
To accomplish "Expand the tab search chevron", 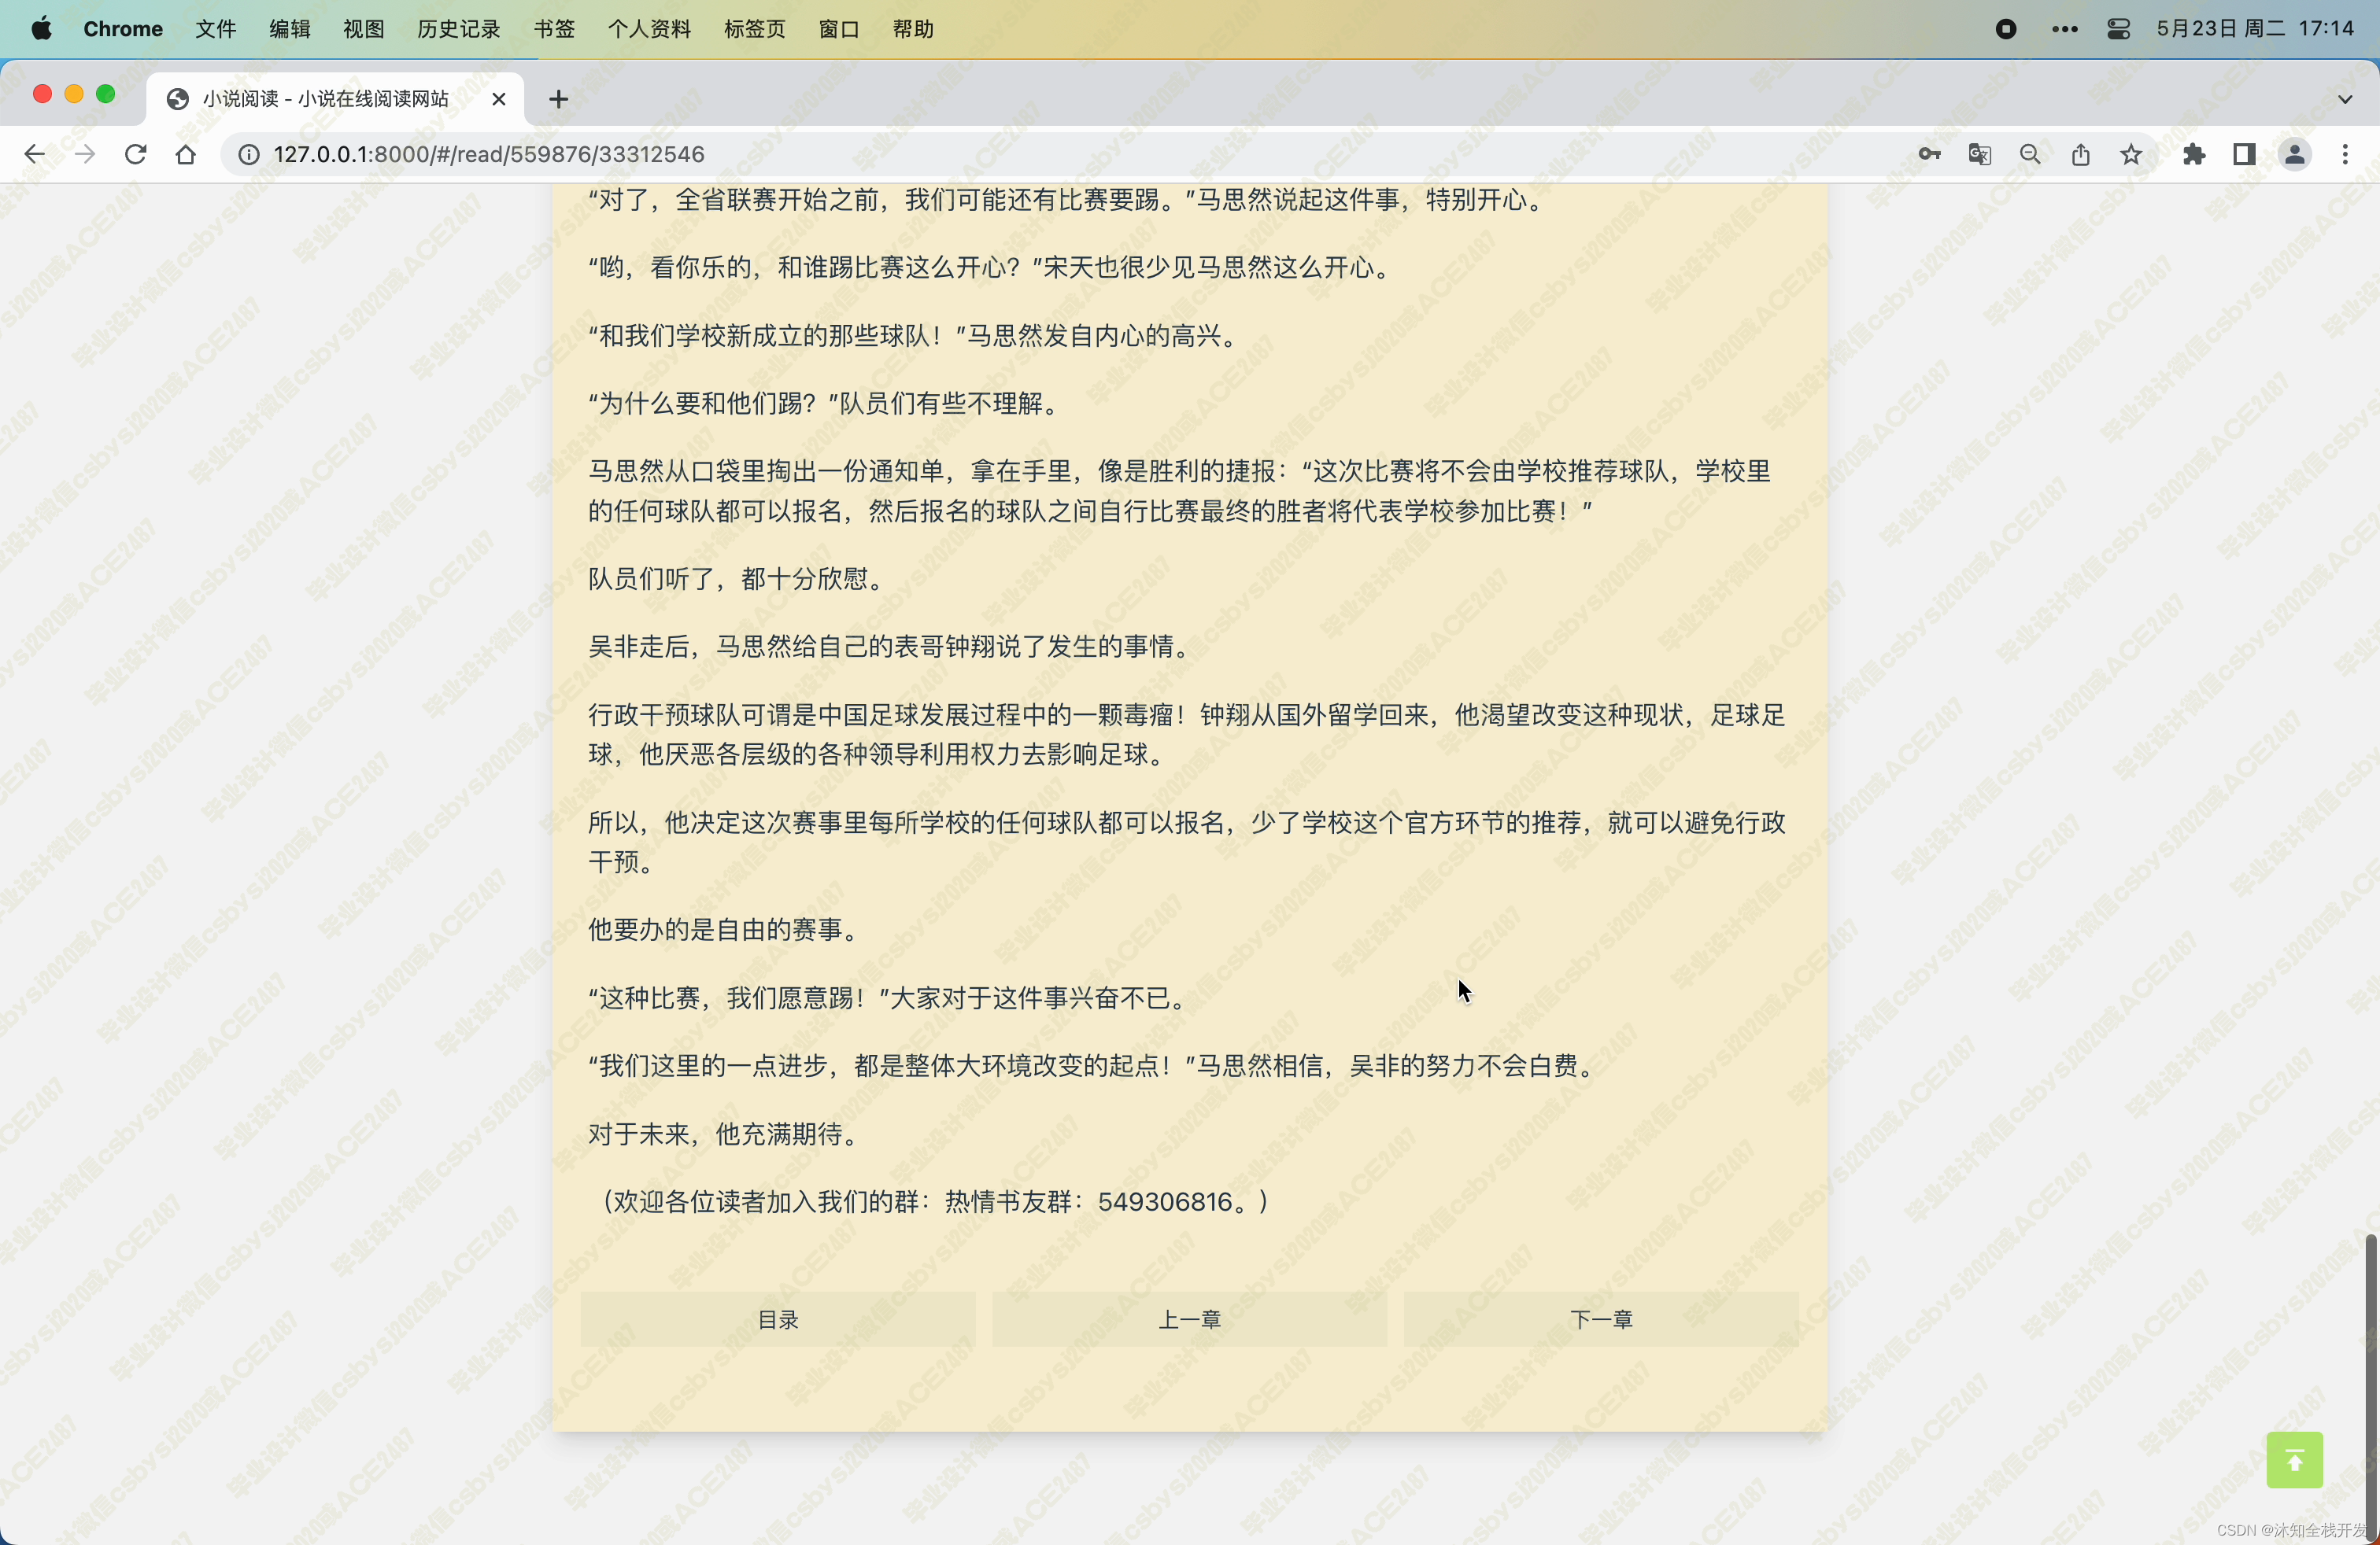I will point(2344,99).
